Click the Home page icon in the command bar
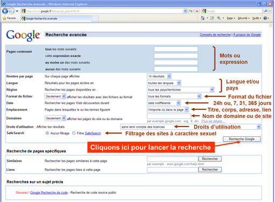This screenshot has width=275, height=202. tap(203, 18)
